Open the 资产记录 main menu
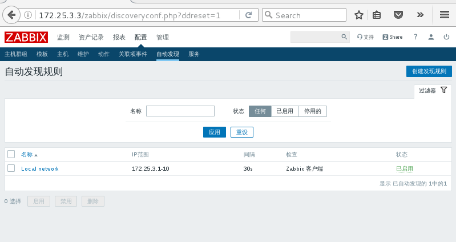 tap(91, 37)
